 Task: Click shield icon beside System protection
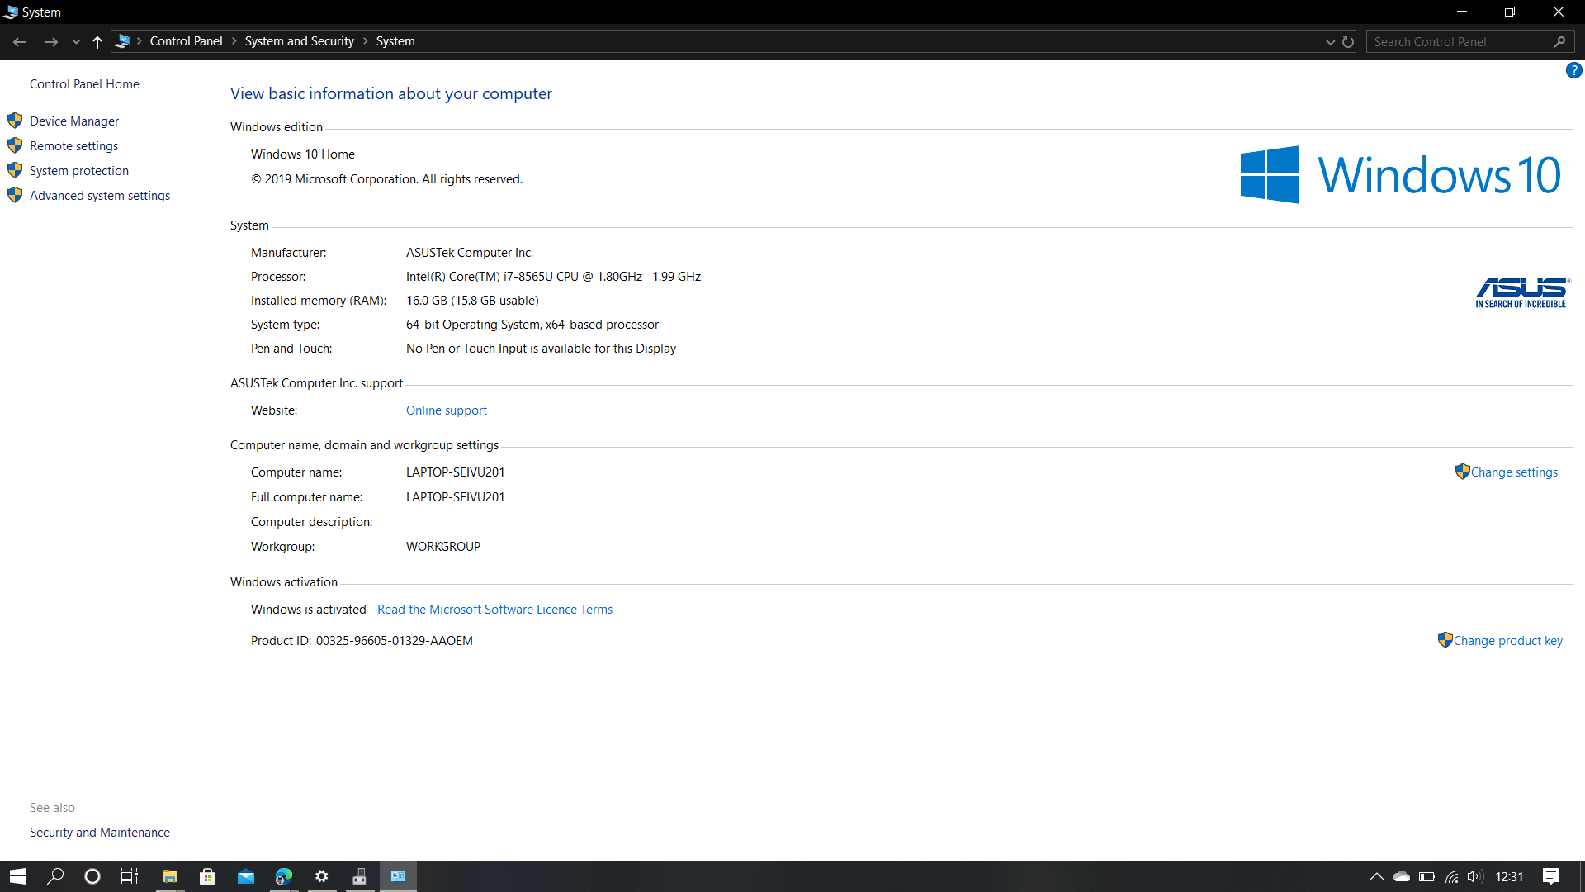pos(15,170)
